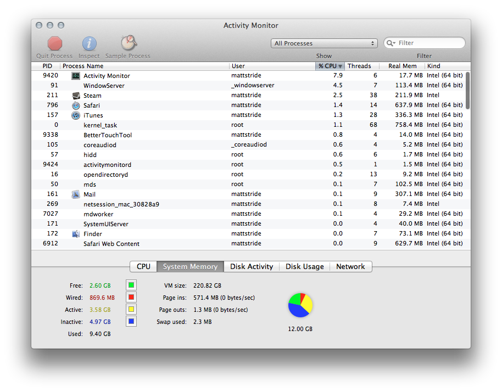Click the Steam app icon in process list
The image size is (502, 392).
[x=76, y=96]
